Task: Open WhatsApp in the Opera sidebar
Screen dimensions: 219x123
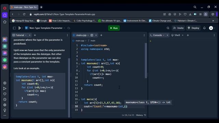Action: coord(5,60)
